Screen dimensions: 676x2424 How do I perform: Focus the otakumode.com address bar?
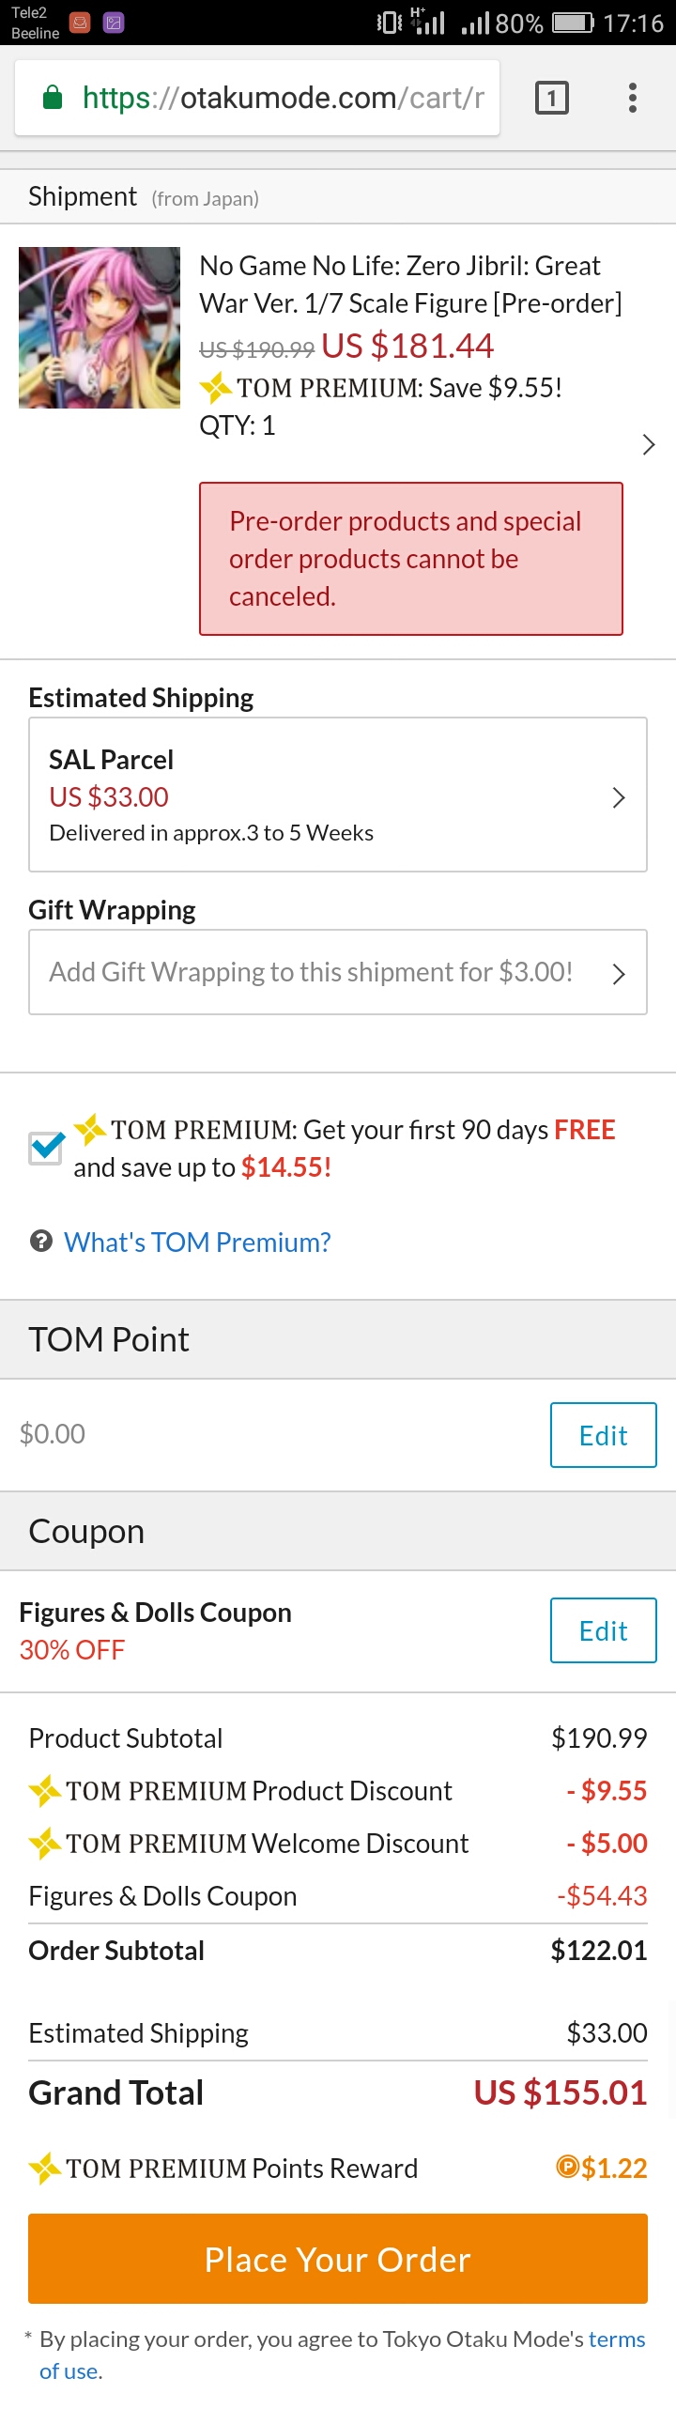(282, 98)
